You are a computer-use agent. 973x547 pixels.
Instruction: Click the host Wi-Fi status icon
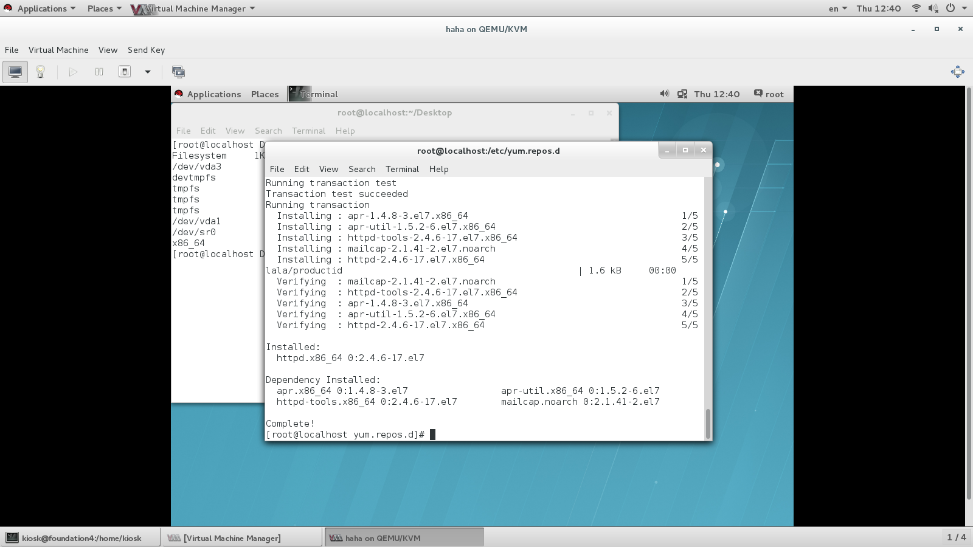click(x=916, y=9)
